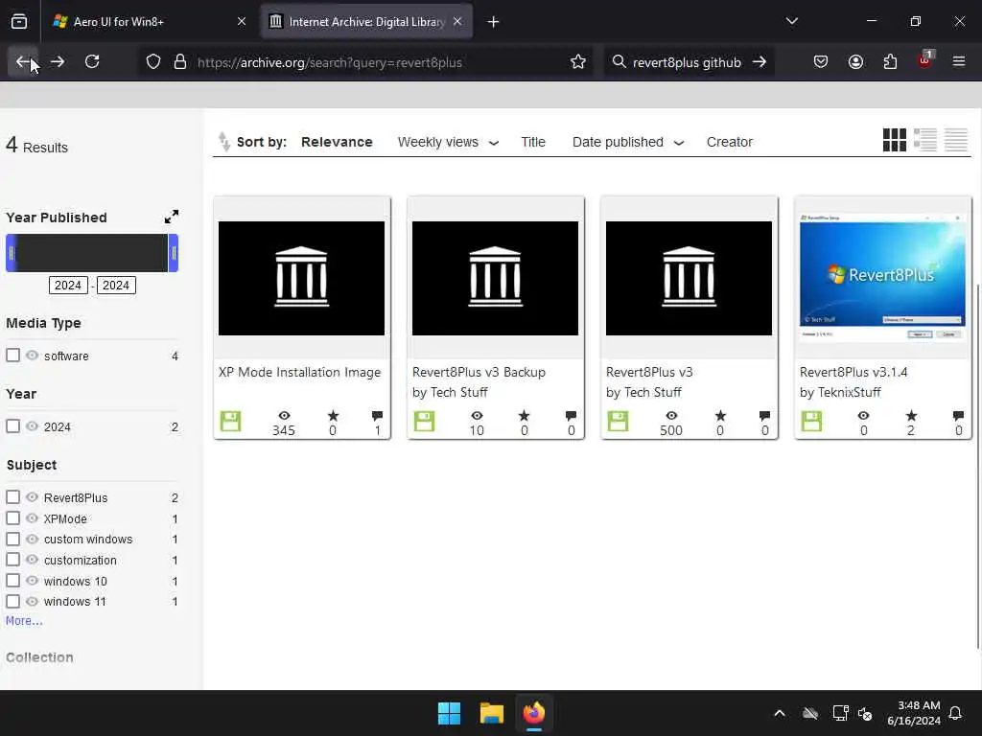This screenshot has width=982, height=736.
Task: Check the custom windows subject checkbox
Action: click(x=13, y=539)
